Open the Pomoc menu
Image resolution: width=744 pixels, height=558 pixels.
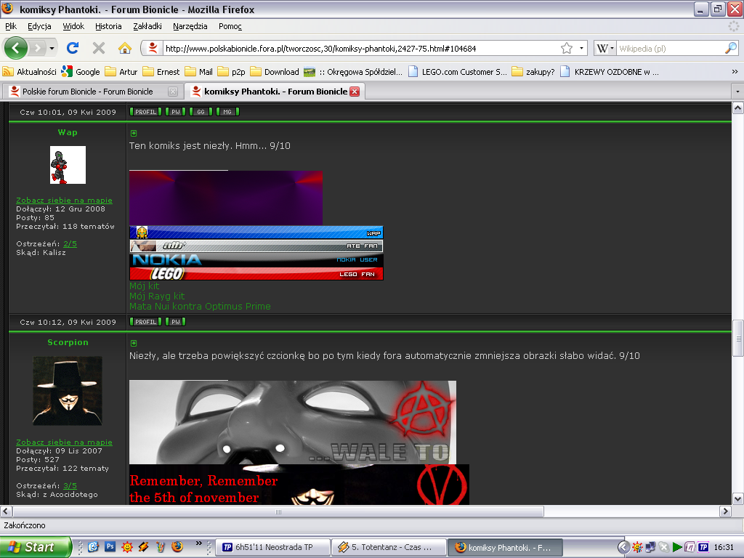click(230, 26)
